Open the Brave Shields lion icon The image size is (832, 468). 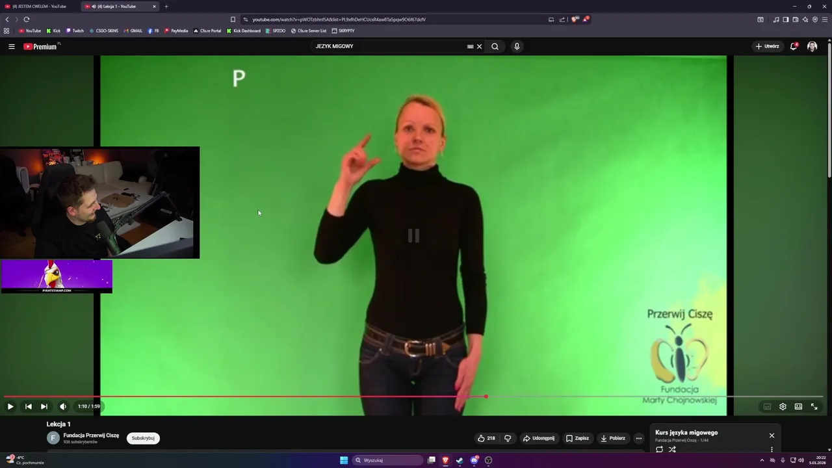pos(575,19)
